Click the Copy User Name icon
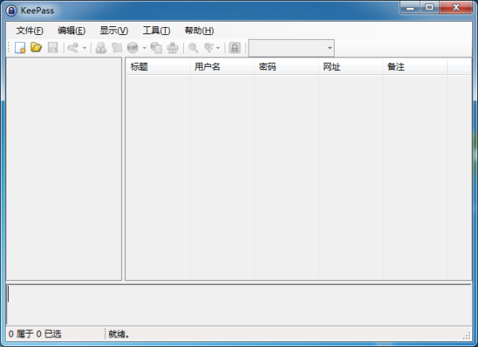The width and height of the screenshot is (478, 347). (x=101, y=48)
